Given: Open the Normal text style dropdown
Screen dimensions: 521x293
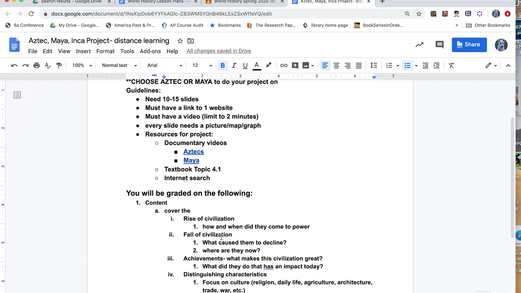Looking at the screenshot, I should (119, 65).
